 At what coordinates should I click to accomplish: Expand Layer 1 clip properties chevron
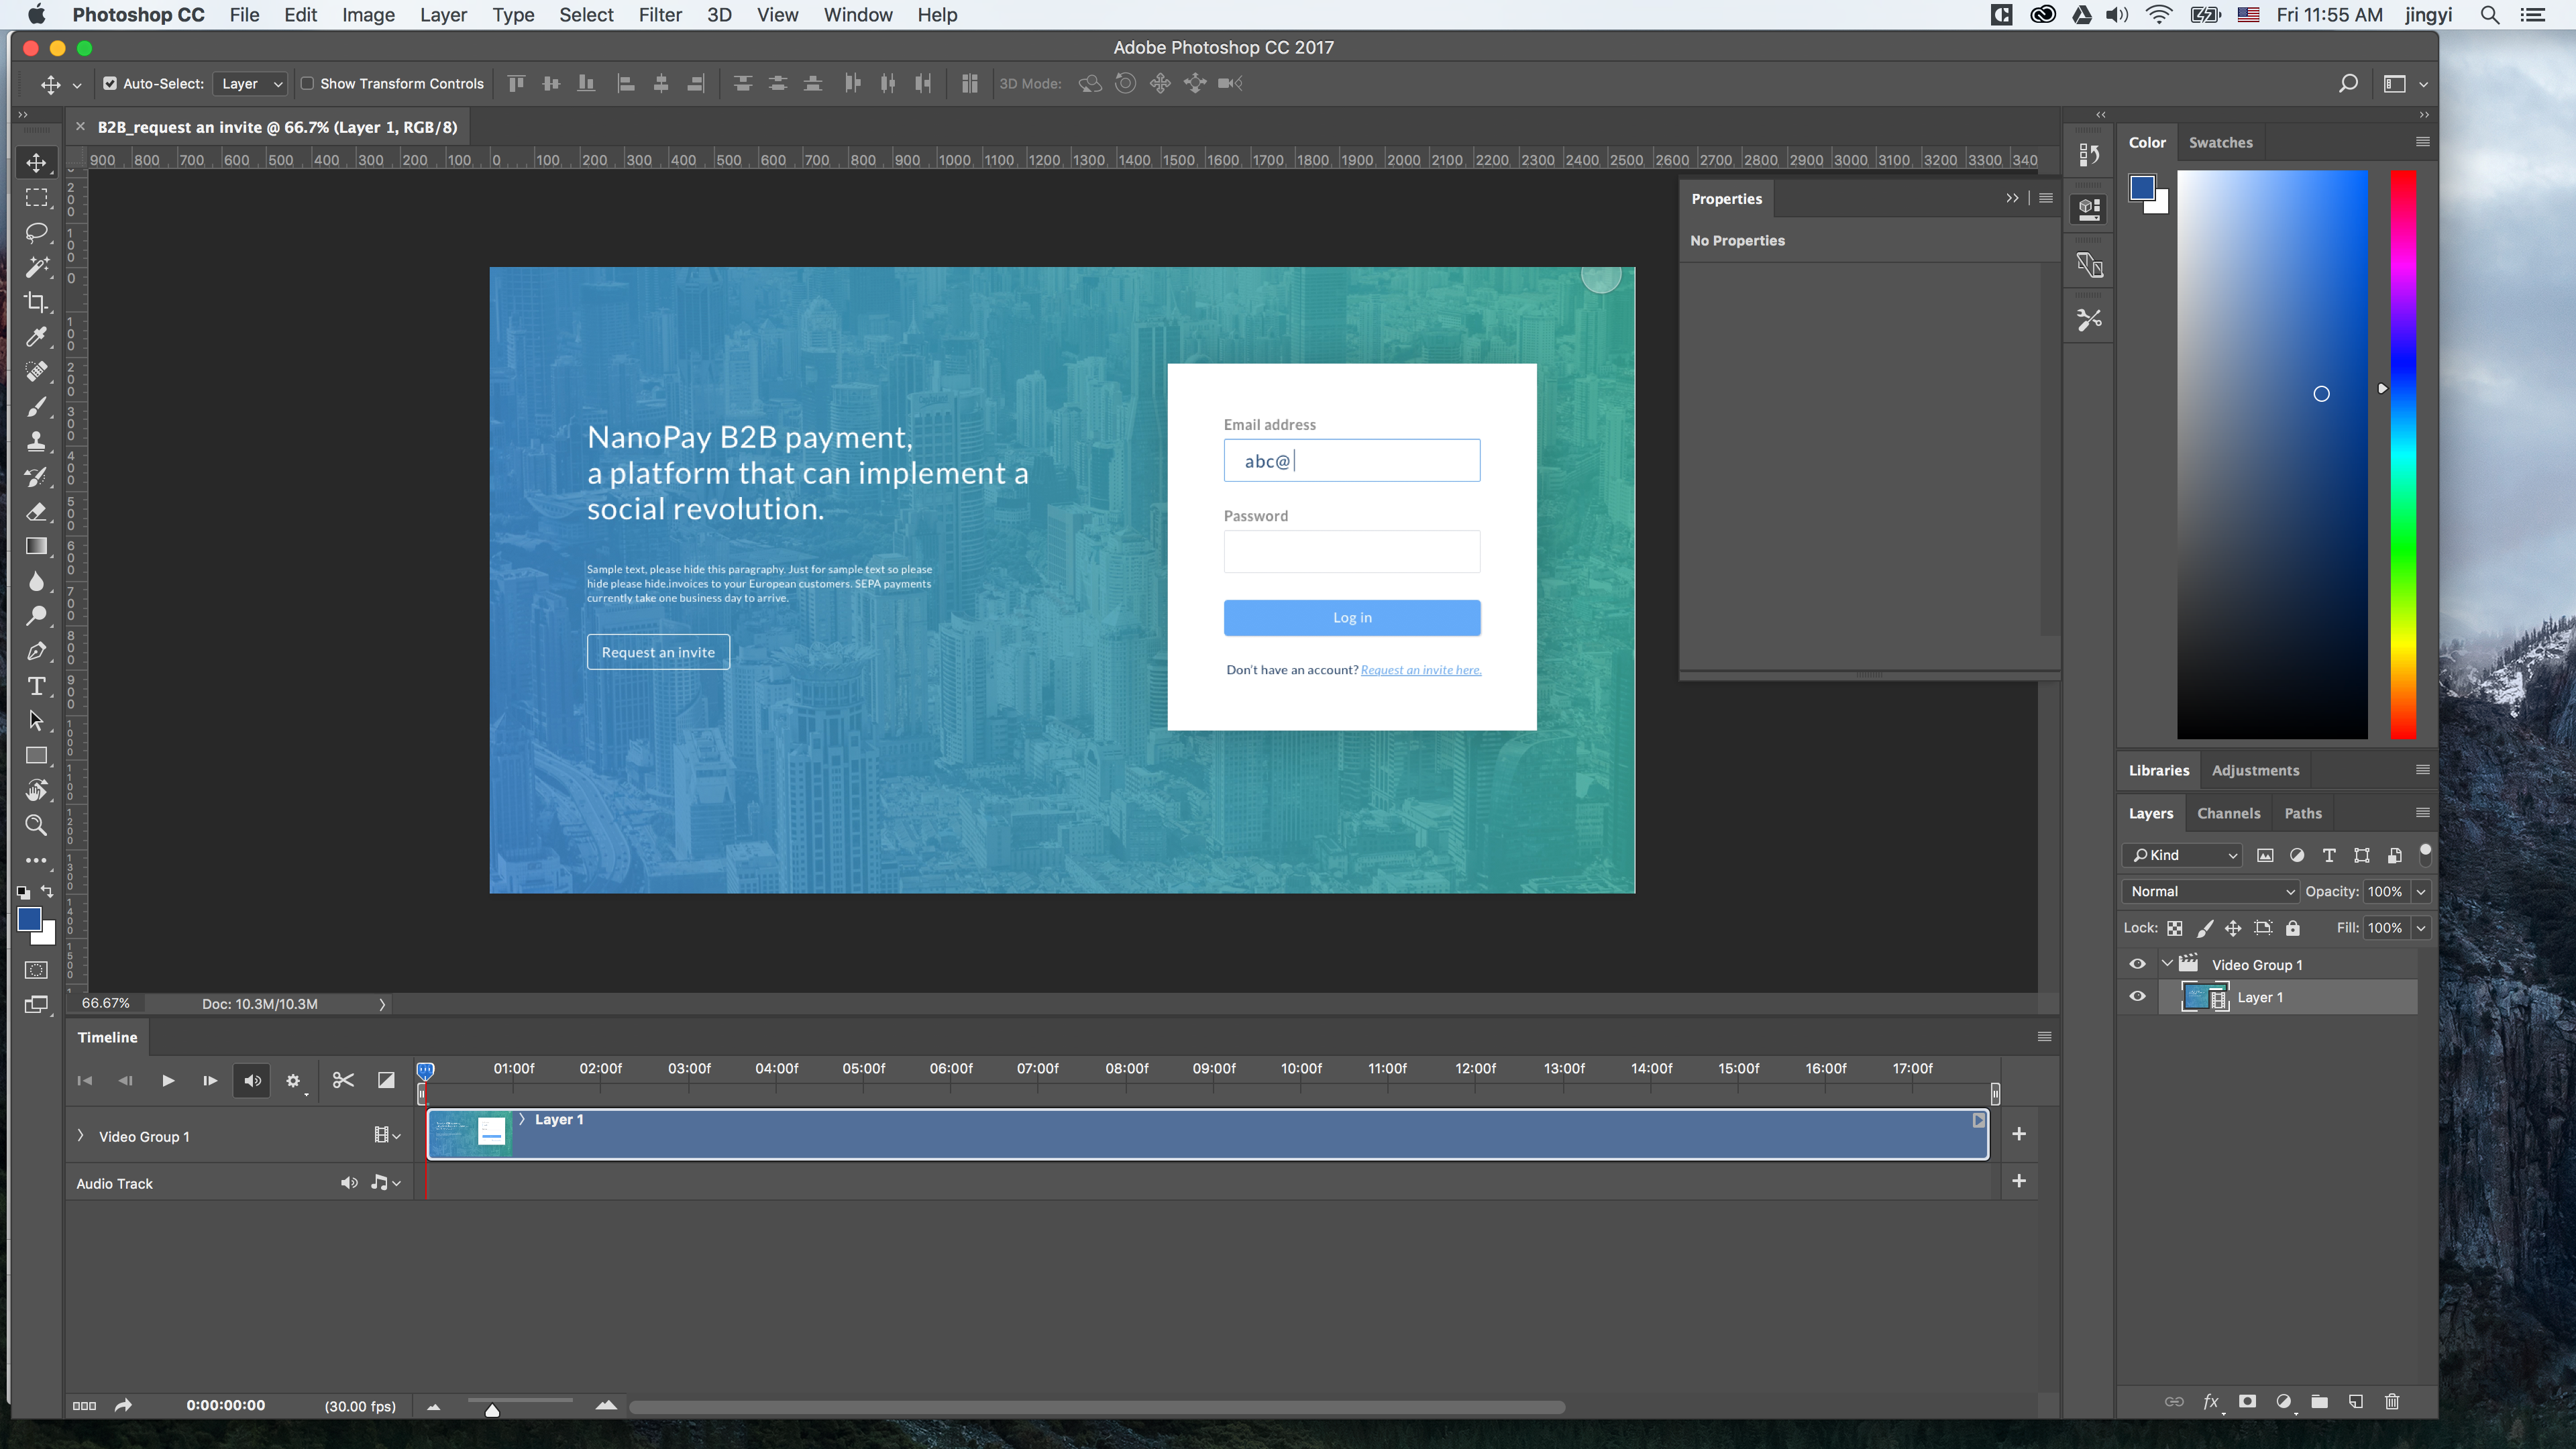(x=522, y=1119)
